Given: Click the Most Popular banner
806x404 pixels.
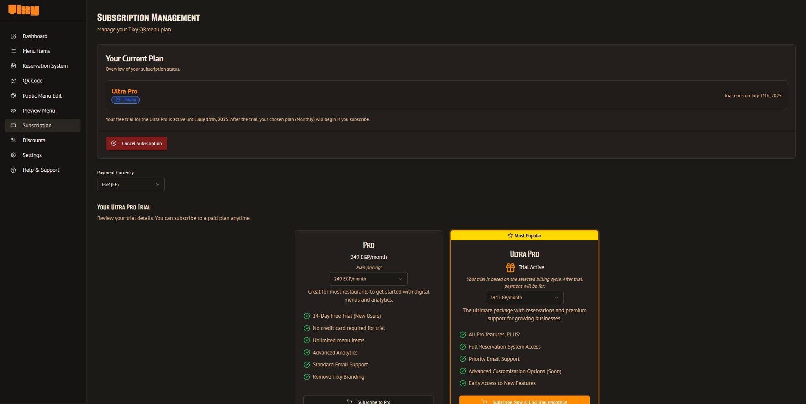Looking at the screenshot, I should (x=525, y=236).
